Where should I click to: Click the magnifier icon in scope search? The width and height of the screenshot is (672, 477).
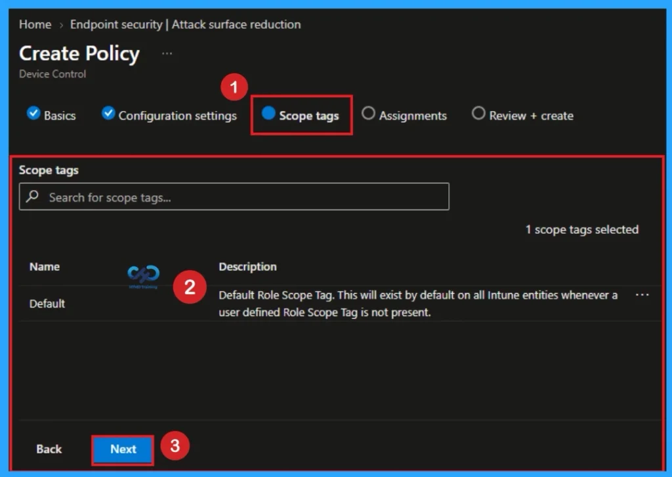pyautogui.click(x=33, y=196)
